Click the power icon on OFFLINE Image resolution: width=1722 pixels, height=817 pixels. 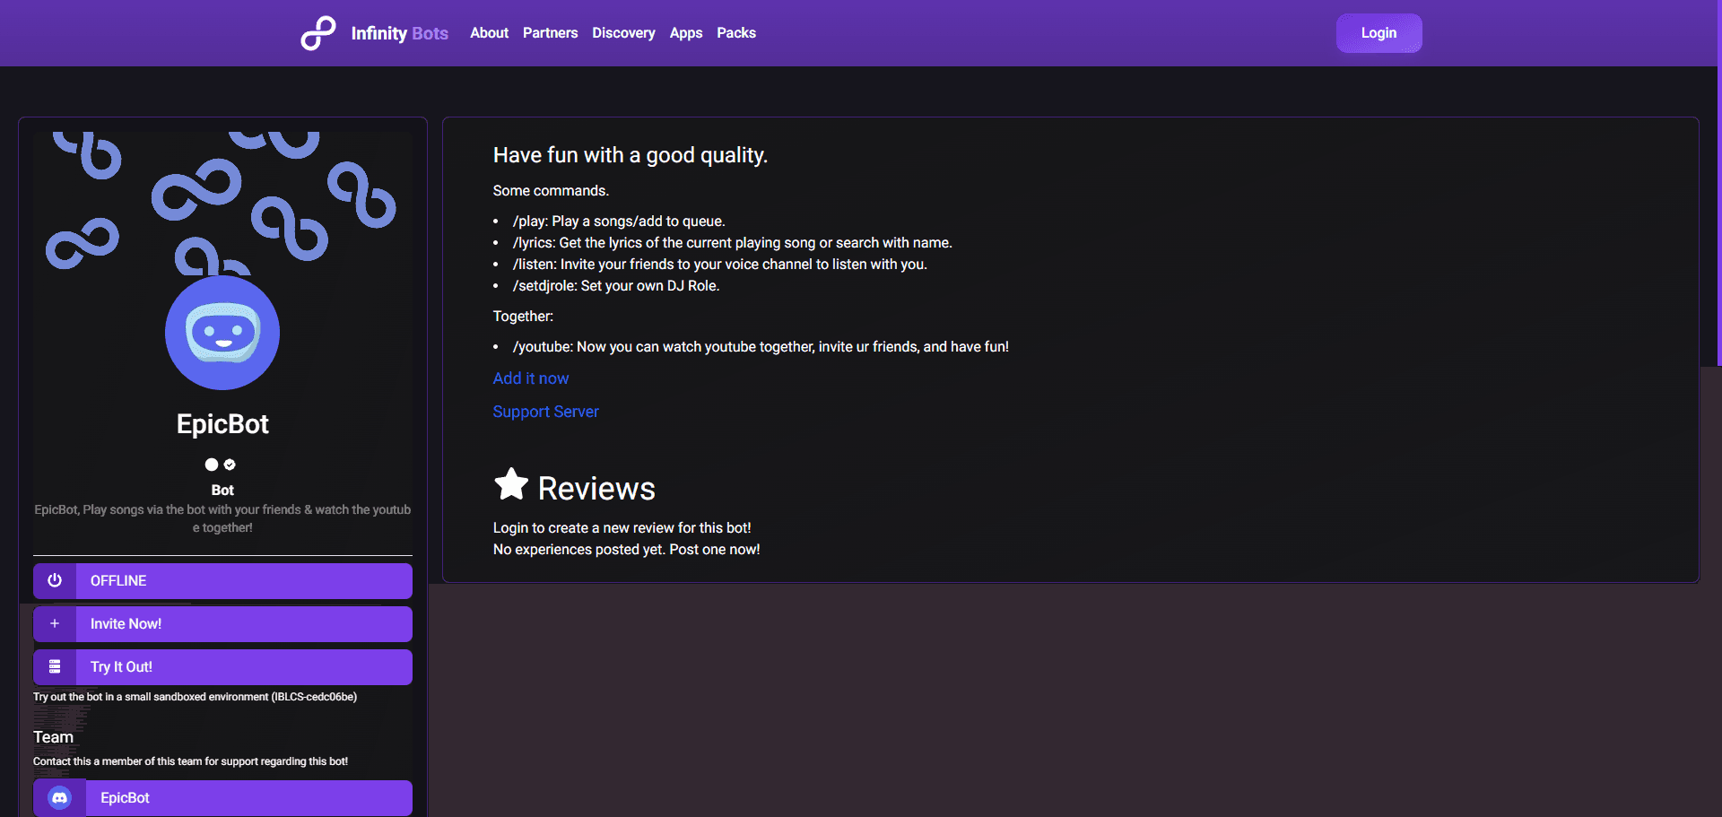[x=55, y=580]
